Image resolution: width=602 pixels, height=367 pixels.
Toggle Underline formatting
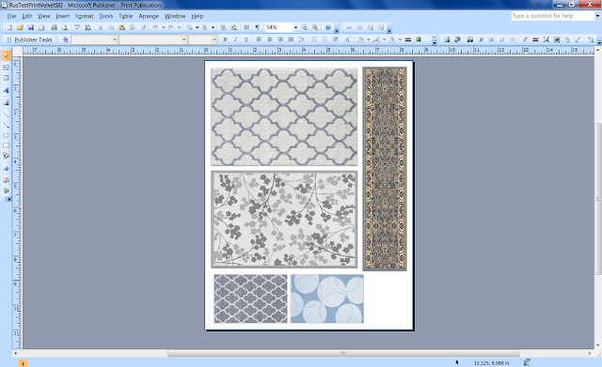[x=246, y=39]
